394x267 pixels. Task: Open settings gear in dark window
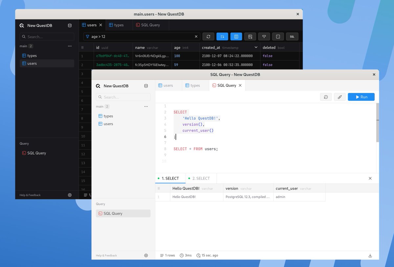pos(70,195)
